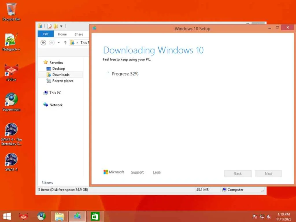
Task: Open the Windows Start button
Action: point(7,216)
